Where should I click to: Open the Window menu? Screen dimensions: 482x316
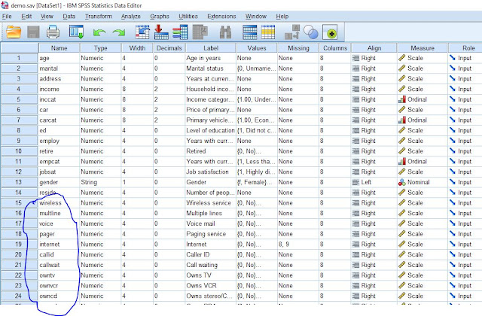(256, 17)
